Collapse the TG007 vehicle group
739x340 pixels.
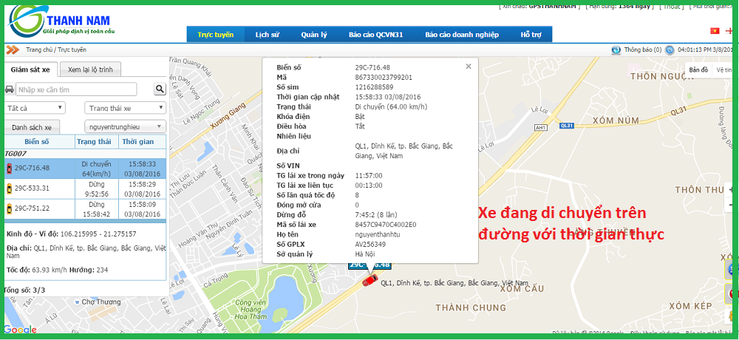tap(15, 154)
